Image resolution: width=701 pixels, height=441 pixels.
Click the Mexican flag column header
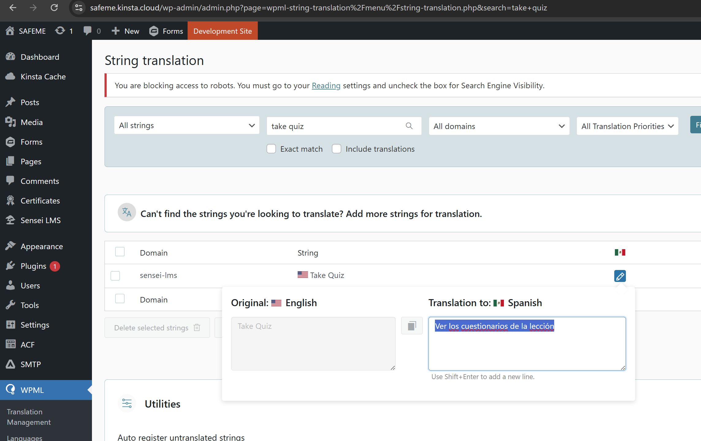(x=620, y=253)
